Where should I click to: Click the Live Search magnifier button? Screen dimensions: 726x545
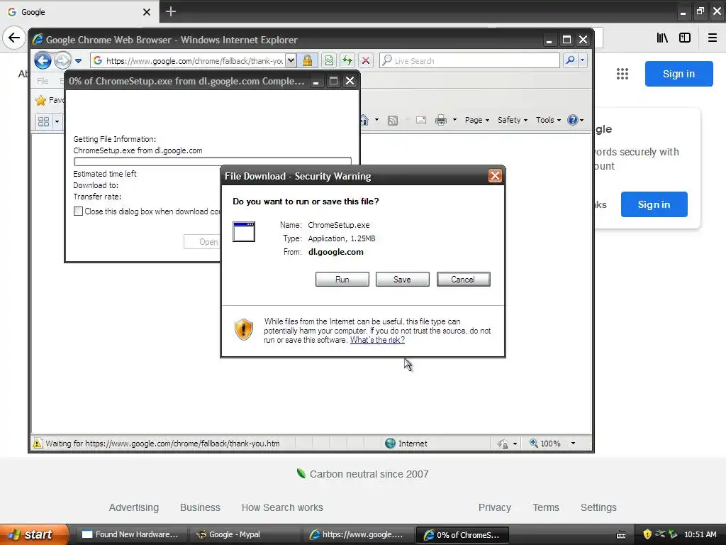click(x=571, y=60)
